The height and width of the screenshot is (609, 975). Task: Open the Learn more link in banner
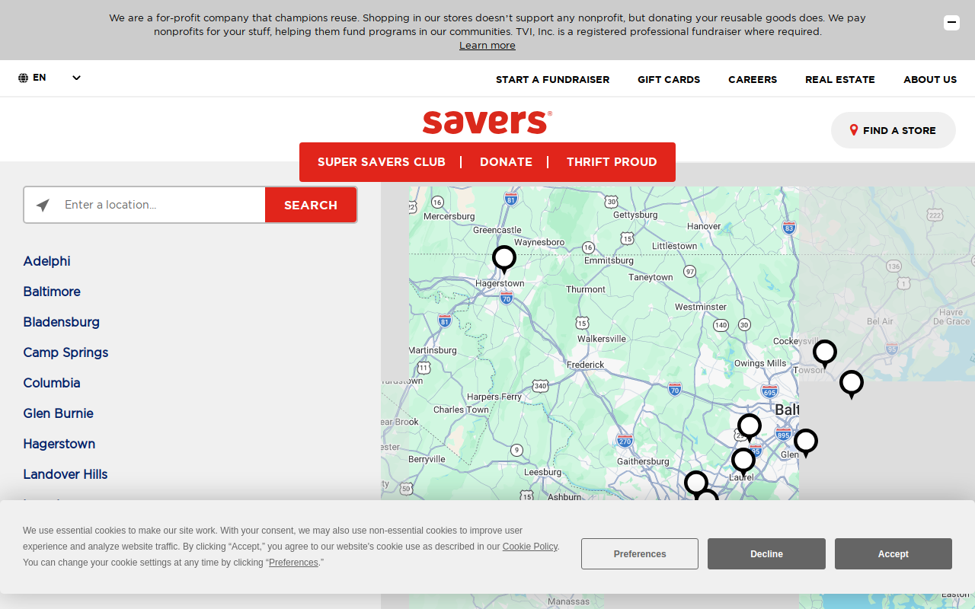pos(487,46)
